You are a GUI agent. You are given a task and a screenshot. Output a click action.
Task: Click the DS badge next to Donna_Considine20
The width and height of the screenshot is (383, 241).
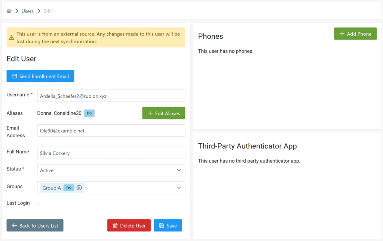click(x=89, y=112)
